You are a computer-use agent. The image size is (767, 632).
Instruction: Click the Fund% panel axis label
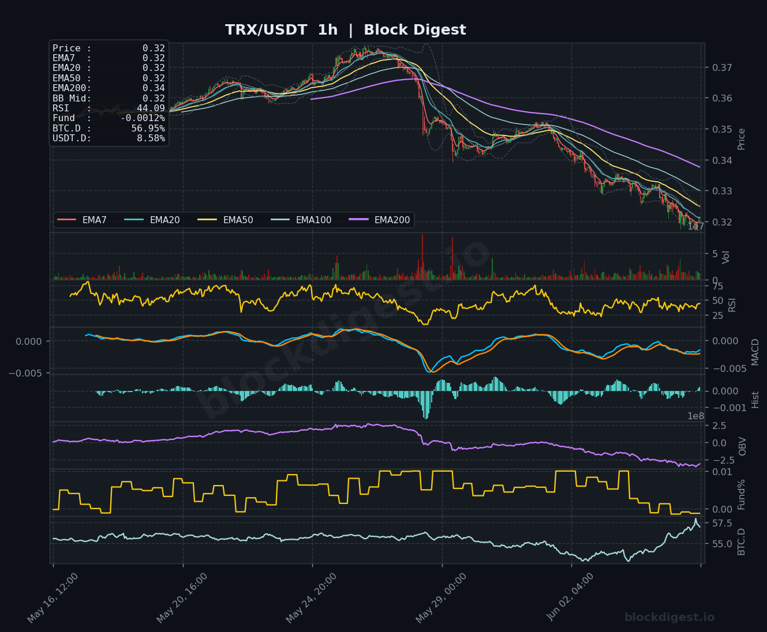click(742, 494)
